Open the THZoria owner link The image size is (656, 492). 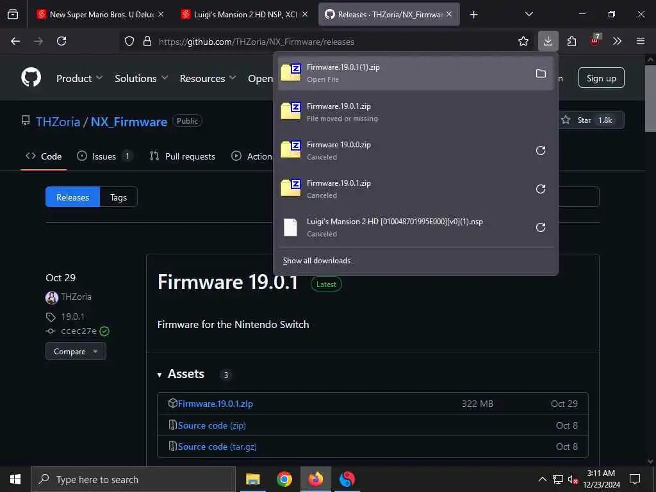[58, 122]
